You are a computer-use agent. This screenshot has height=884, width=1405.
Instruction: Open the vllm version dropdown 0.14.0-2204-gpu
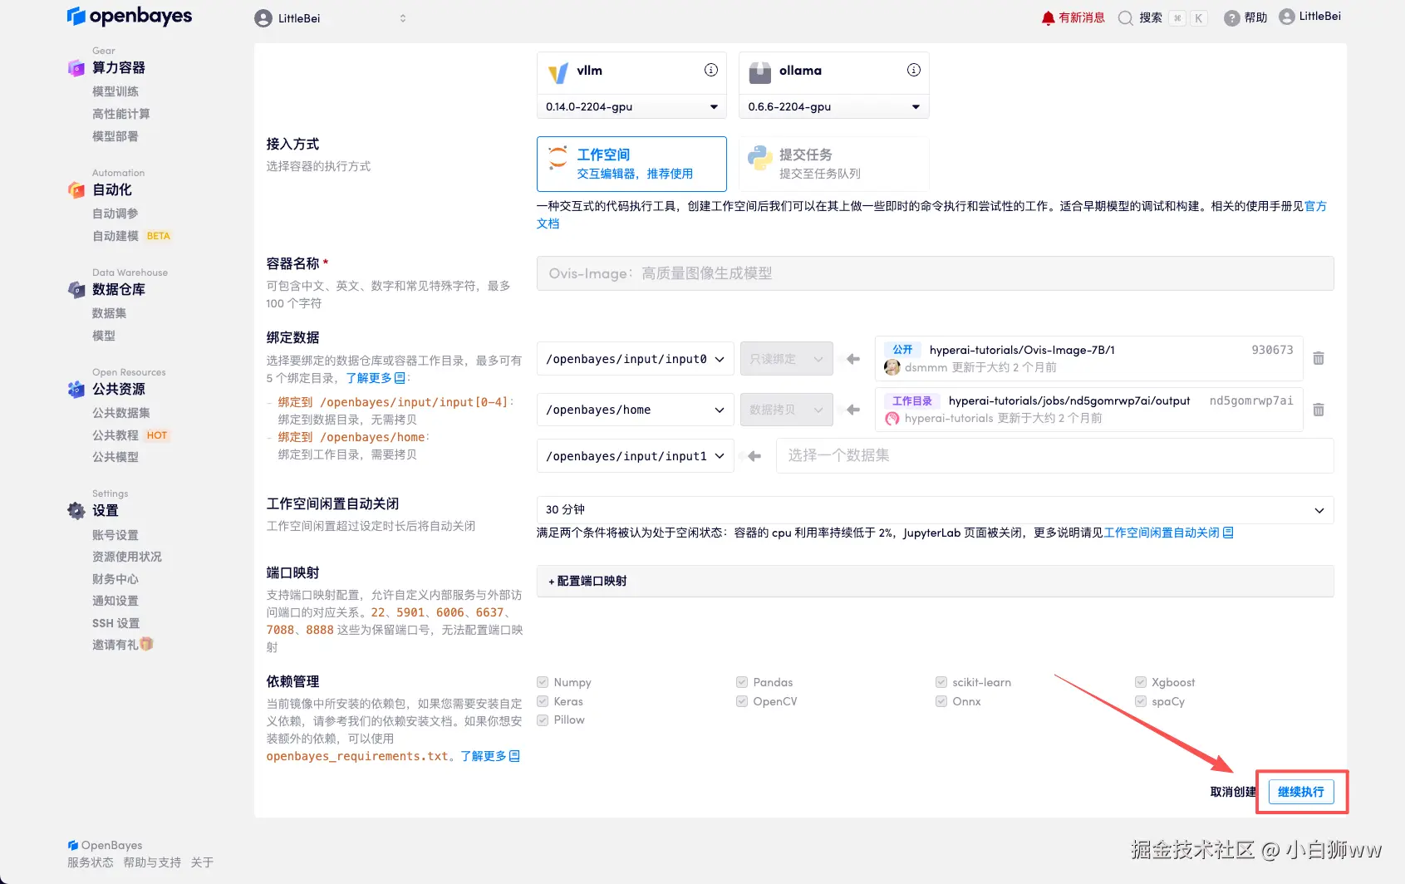pyautogui.click(x=631, y=106)
